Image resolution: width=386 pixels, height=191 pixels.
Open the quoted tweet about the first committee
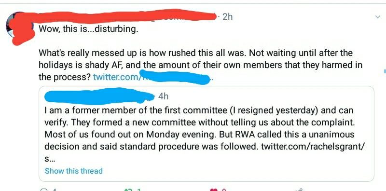point(207,134)
